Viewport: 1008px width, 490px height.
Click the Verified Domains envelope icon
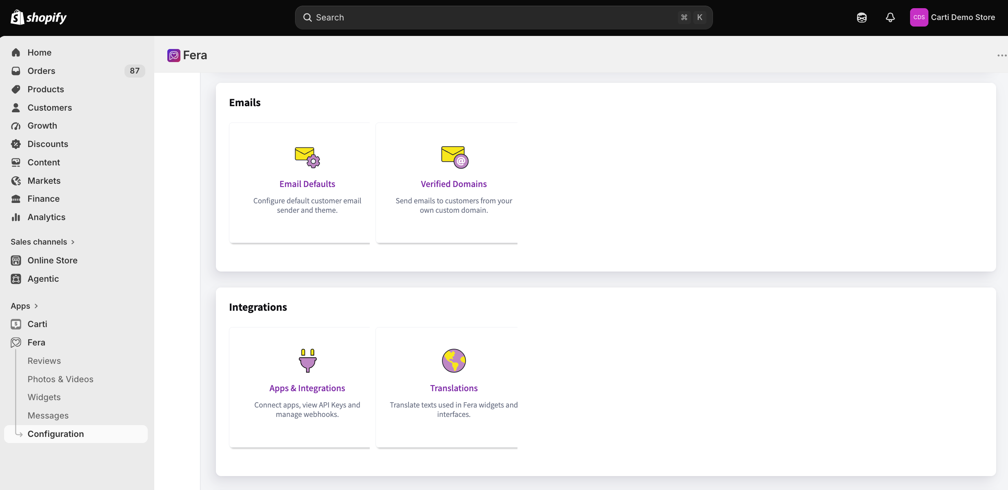click(x=454, y=157)
